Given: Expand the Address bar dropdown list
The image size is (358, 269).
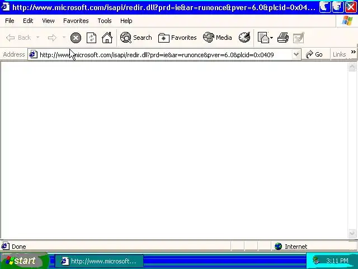Looking at the screenshot, I should tap(296, 55).
